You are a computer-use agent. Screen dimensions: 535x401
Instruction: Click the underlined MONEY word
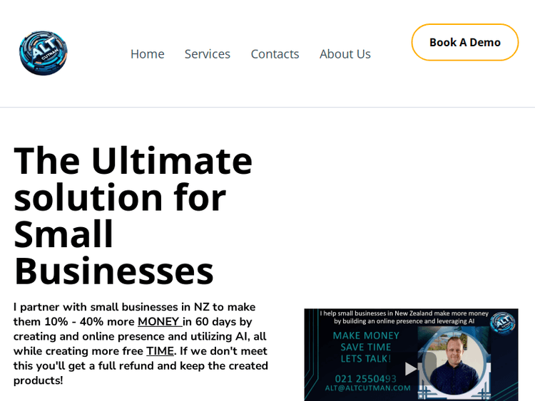158,322
